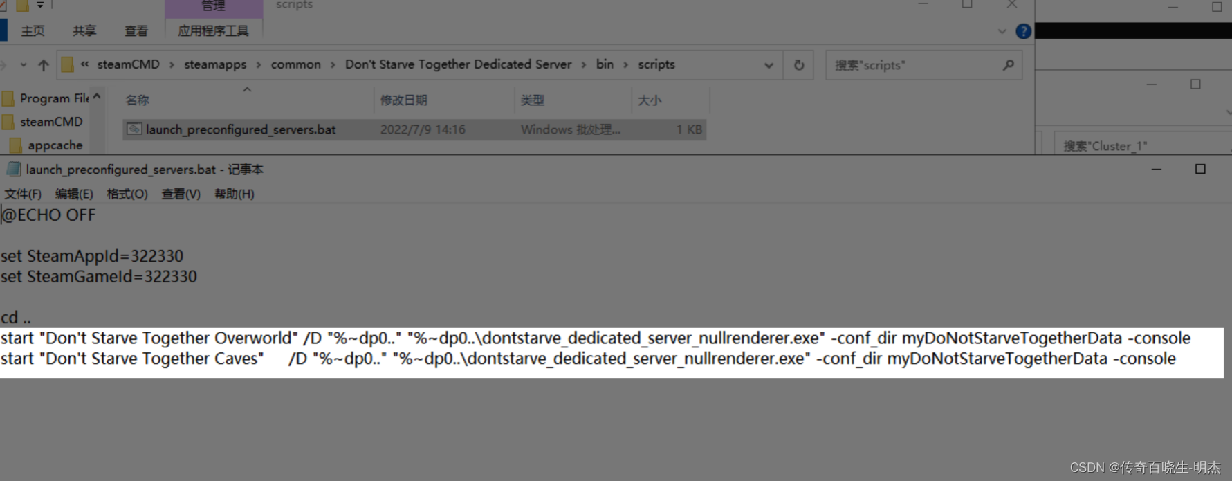Go up one folder with the up arrow
This screenshot has width=1232, height=481.
click(44, 65)
